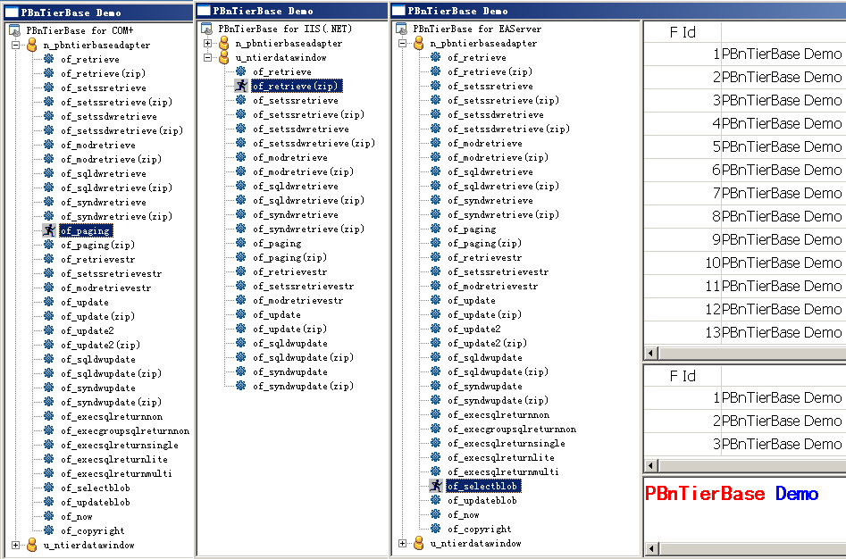Collapse n_pbntierbaseadapter in COM+ tree
Viewport: 846px width, 559px height.
click(16, 45)
